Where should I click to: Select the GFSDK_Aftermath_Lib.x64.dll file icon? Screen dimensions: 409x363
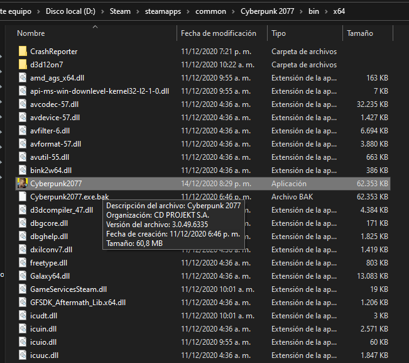pyautogui.click(x=23, y=303)
